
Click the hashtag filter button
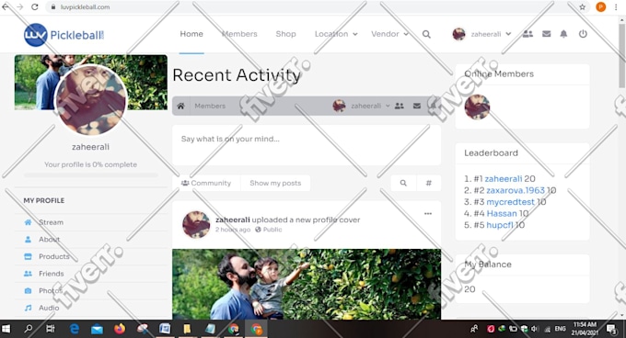pyautogui.click(x=429, y=183)
